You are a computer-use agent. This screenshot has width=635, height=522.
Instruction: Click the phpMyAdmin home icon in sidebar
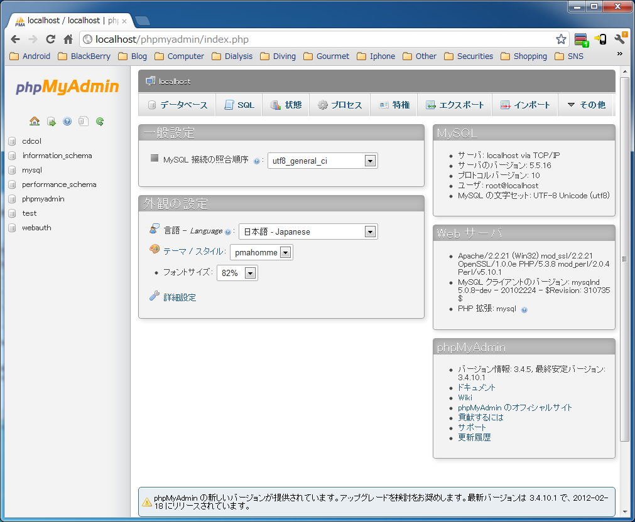(x=35, y=121)
